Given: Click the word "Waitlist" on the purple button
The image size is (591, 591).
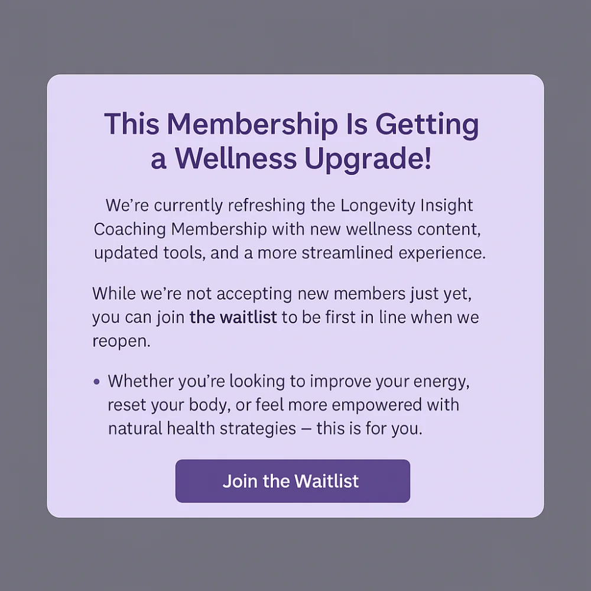Looking at the screenshot, I should coord(326,481).
